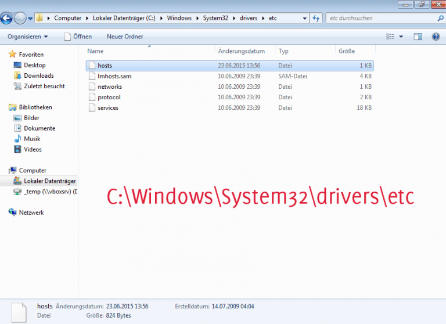Change view with the view icon

point(390,37)
